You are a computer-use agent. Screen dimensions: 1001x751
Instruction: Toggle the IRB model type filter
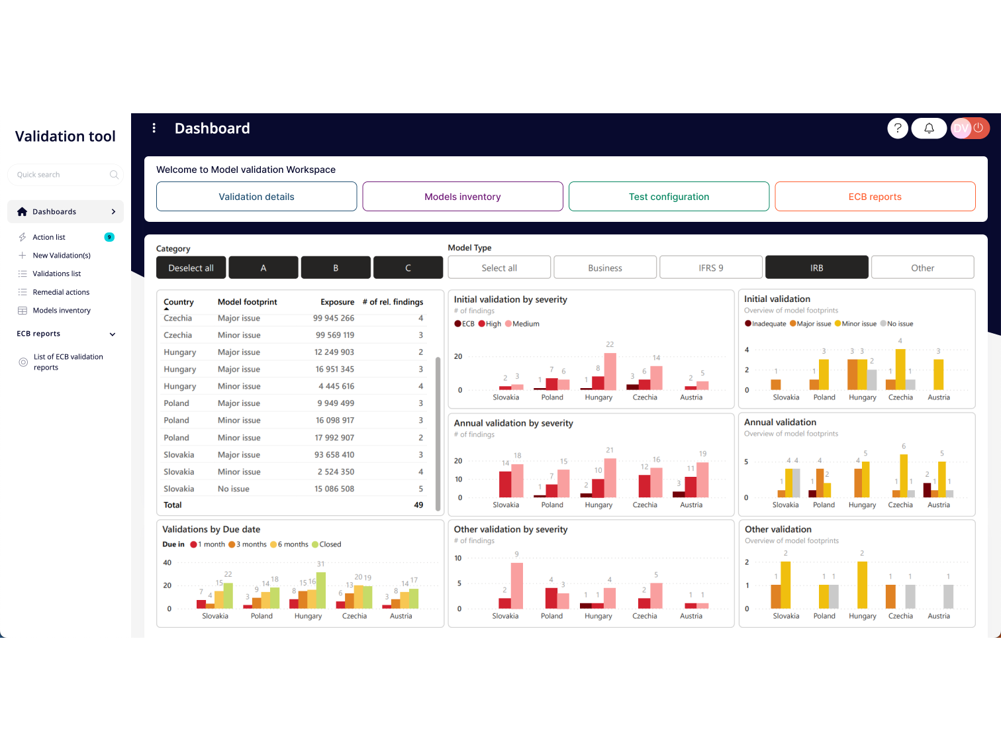(x=817, y=268)
